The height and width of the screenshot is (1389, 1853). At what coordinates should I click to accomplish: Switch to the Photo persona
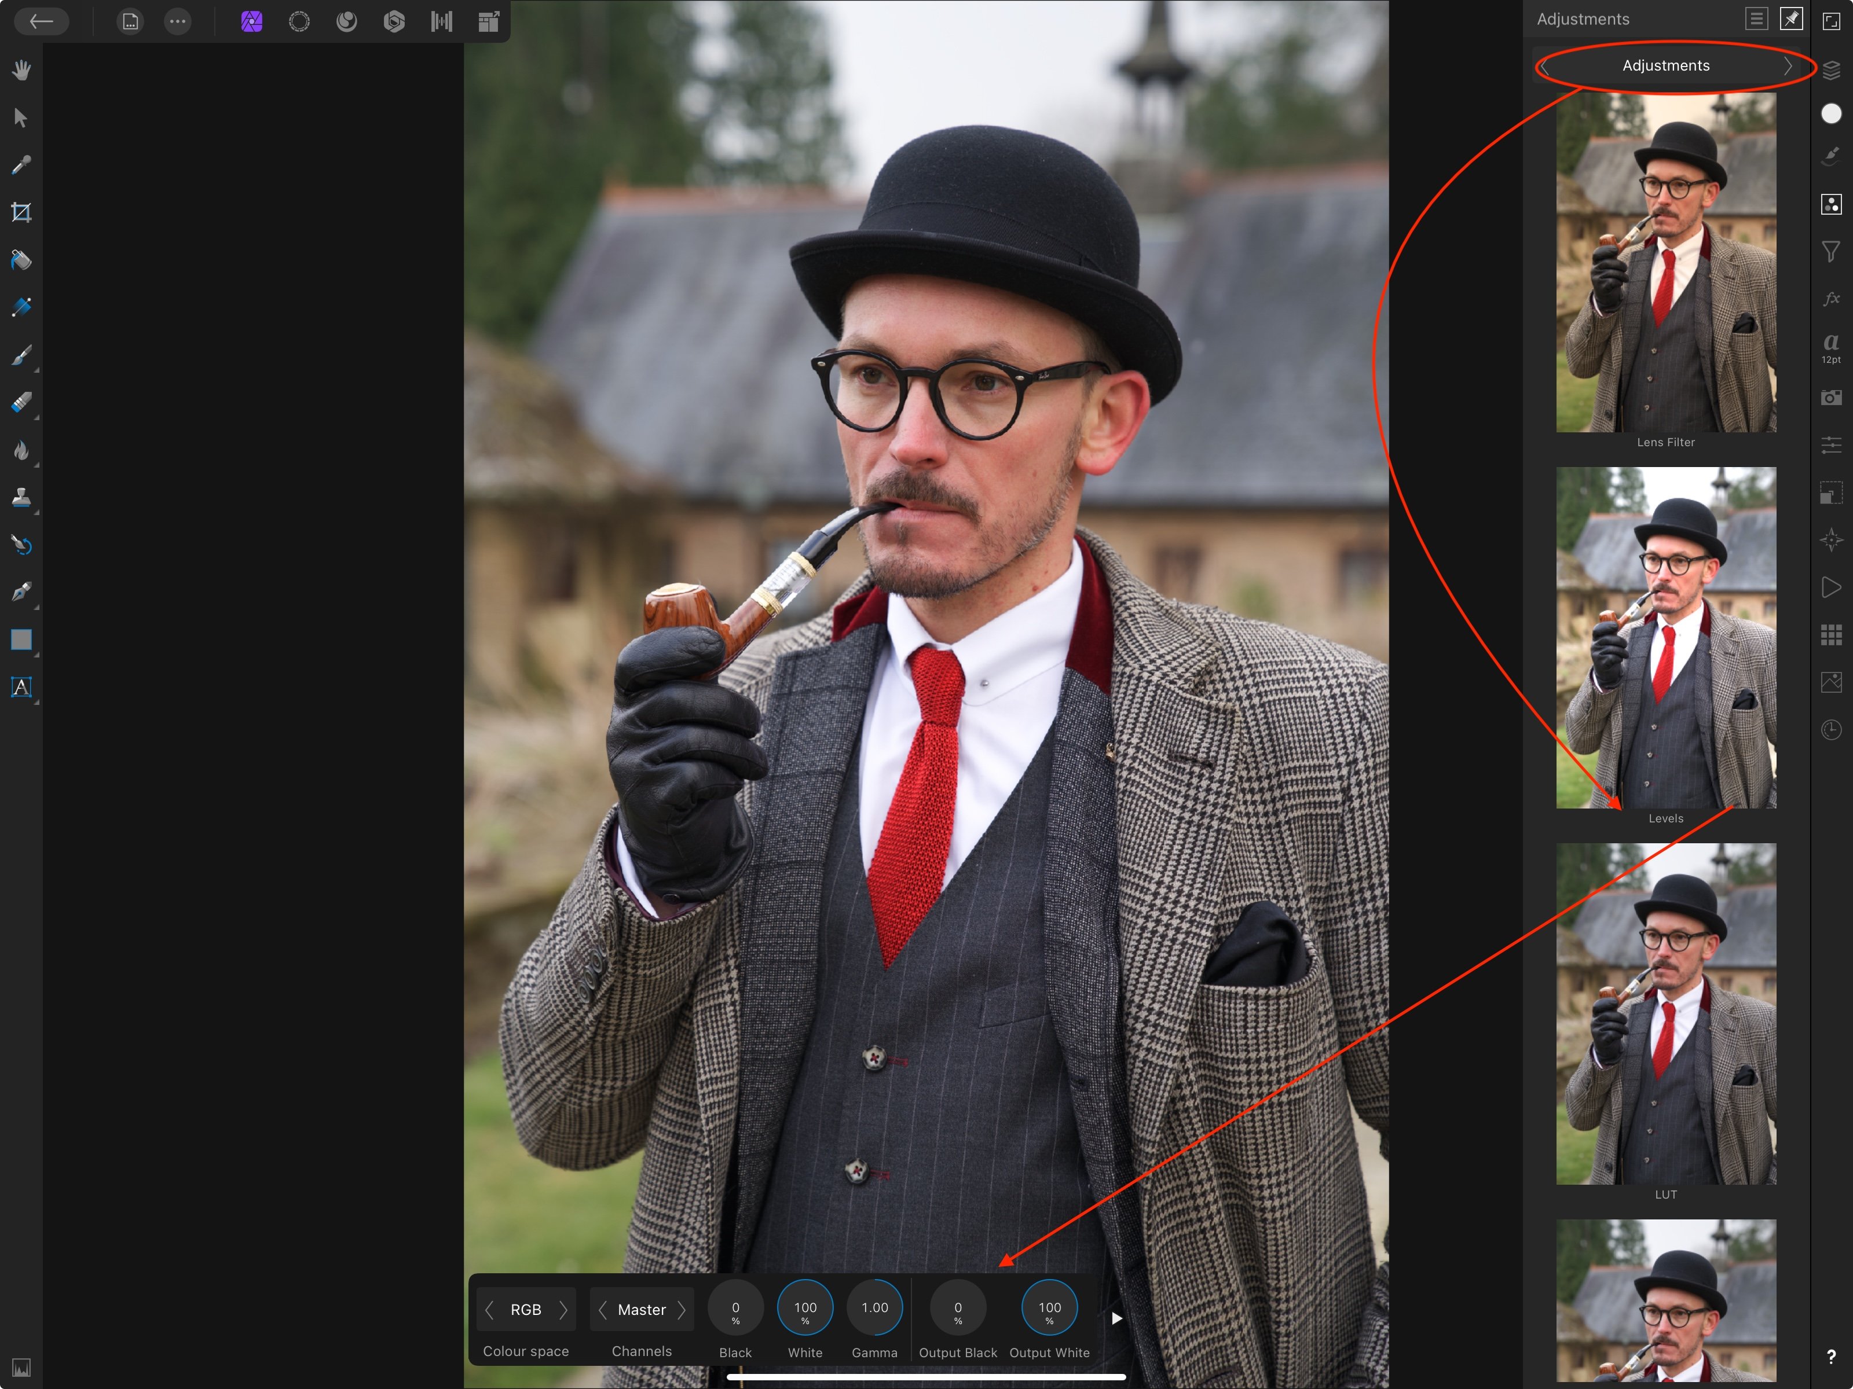coord(251,21)
